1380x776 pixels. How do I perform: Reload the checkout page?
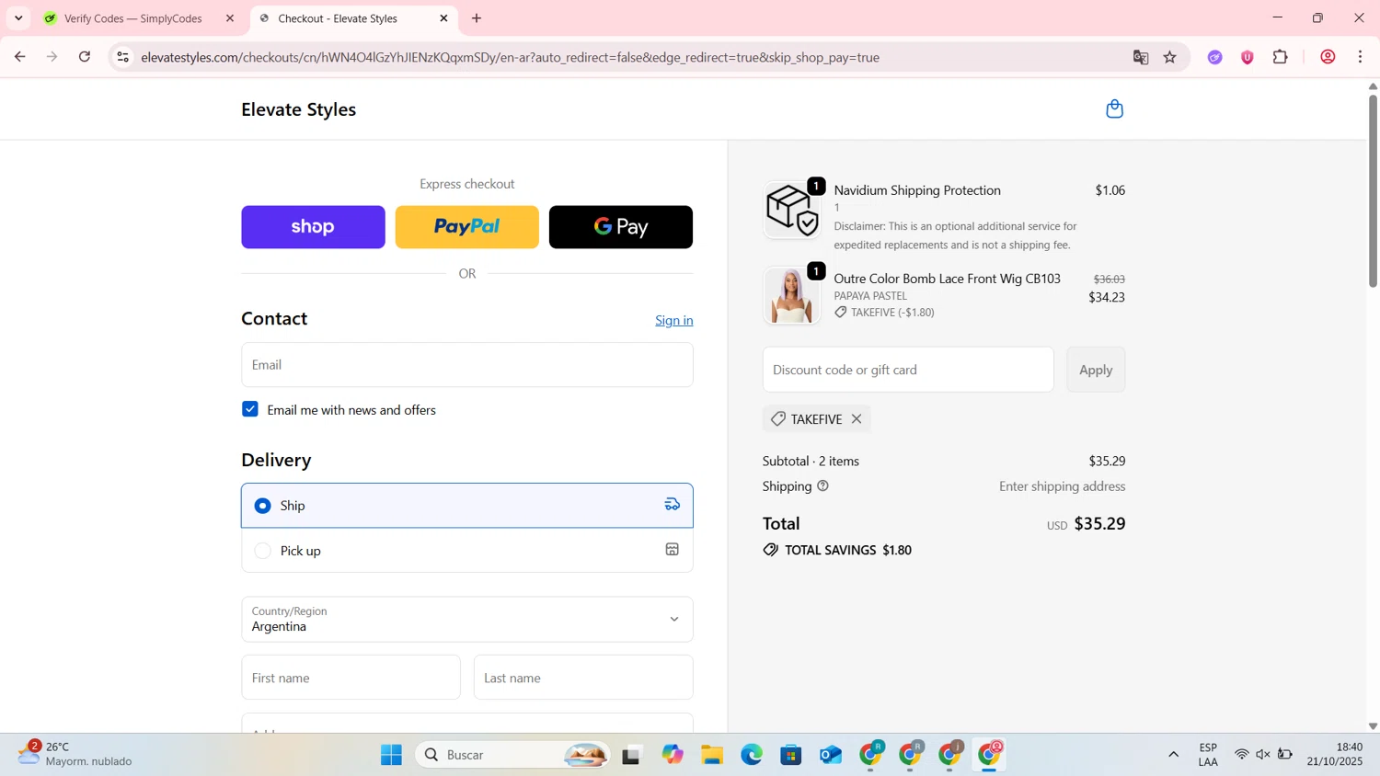click(85, 57)
